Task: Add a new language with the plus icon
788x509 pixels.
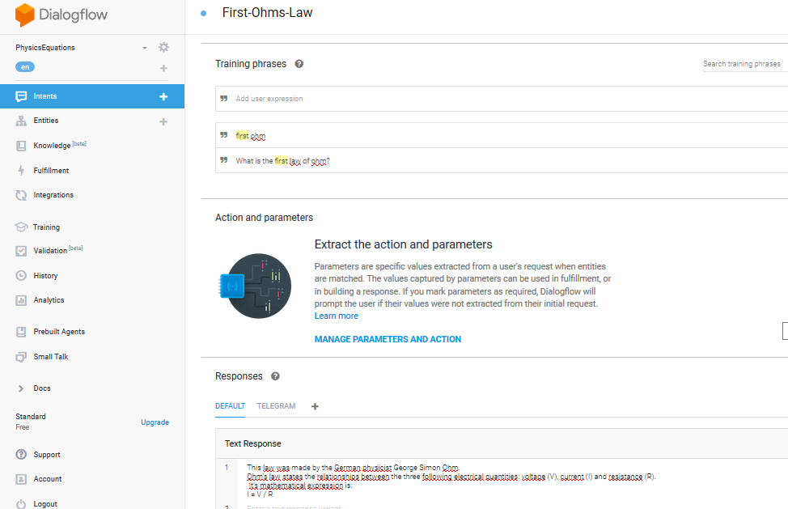Action: point(164,68)
